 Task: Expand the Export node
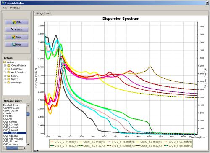click(5, 76)
